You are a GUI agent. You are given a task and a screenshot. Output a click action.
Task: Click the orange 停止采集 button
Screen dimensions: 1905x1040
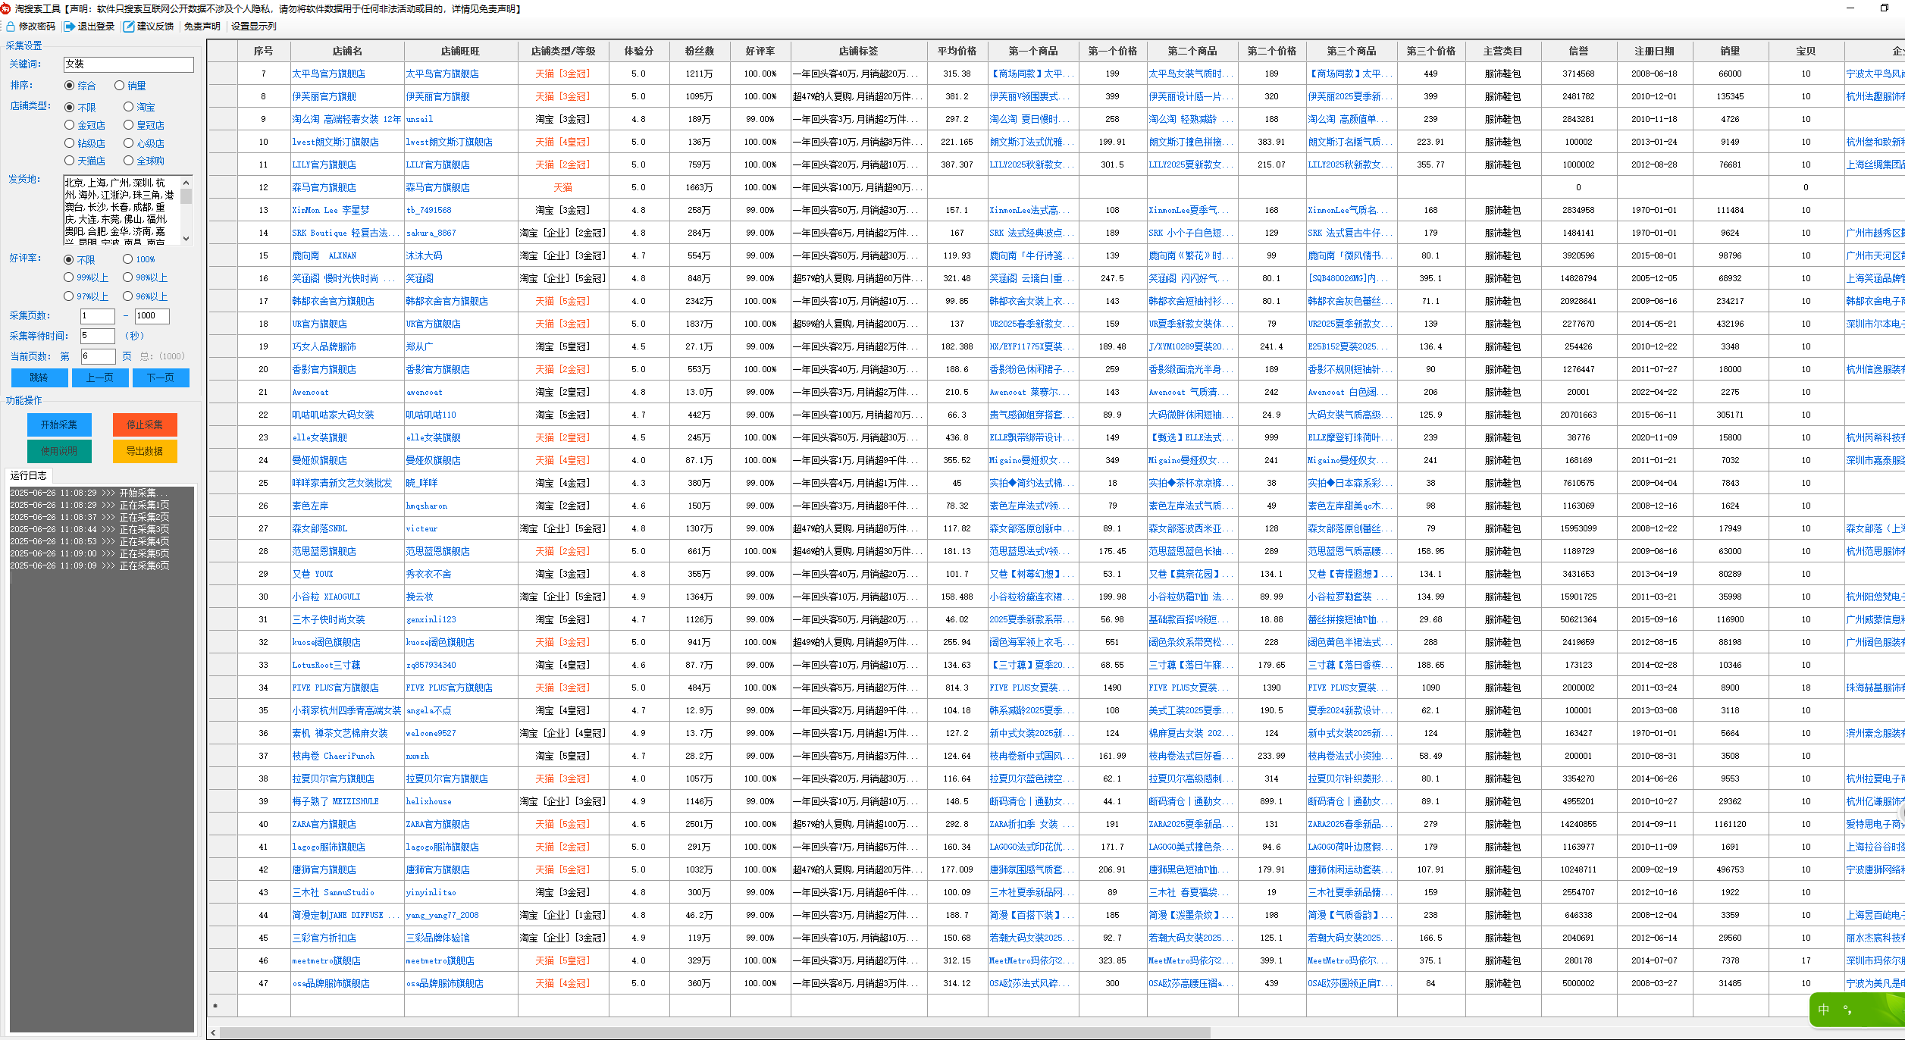[145, 424]
